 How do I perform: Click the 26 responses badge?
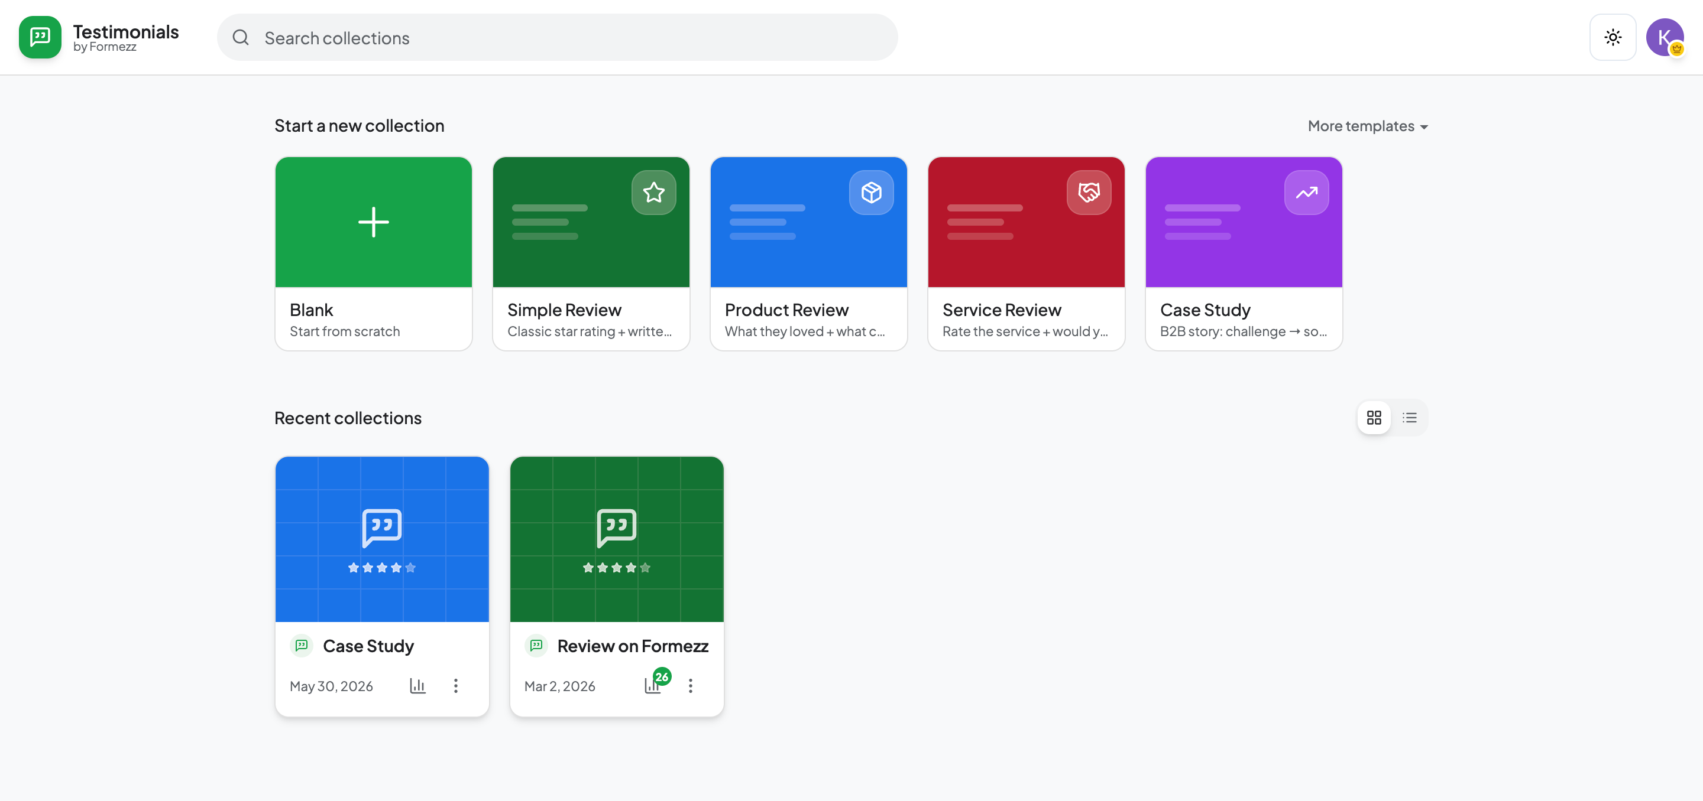[x=661, y=676]
